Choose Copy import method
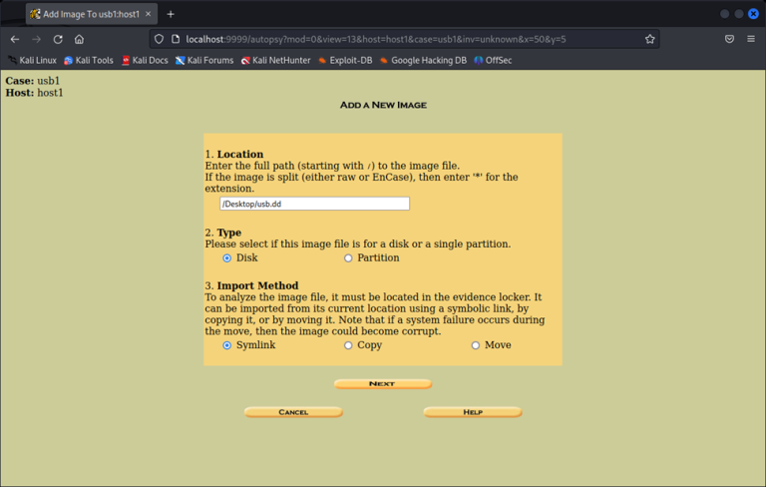 [x=348, y=345]
